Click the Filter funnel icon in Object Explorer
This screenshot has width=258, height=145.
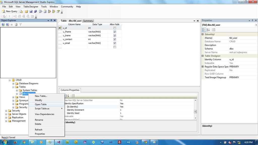(x=20, y=24)
